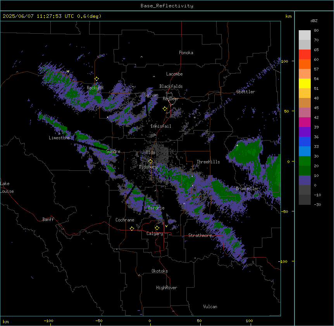
Task: Click the 50 tick on the bottom axis
Action: [199, 321]
